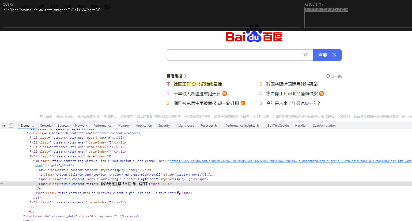Open the Performance tab
The width and height of the screenshot is (412, 221).
coord(103,126)
